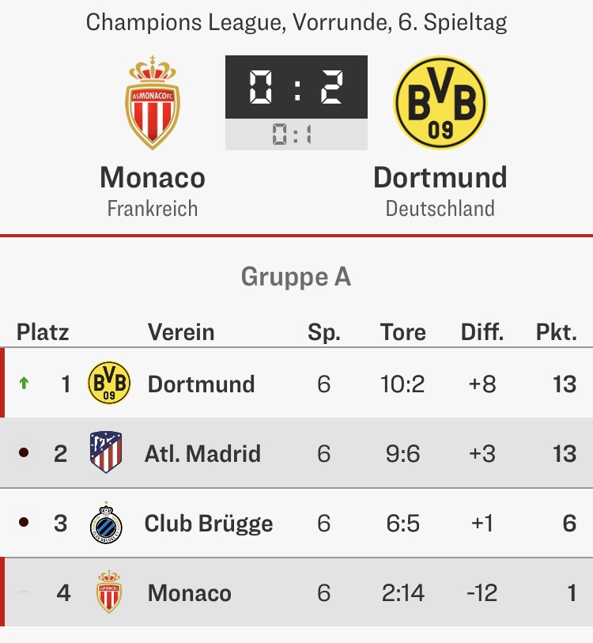Click Monaco's small crest in the table
Screen dimensions: 593x643
point(109,592)
